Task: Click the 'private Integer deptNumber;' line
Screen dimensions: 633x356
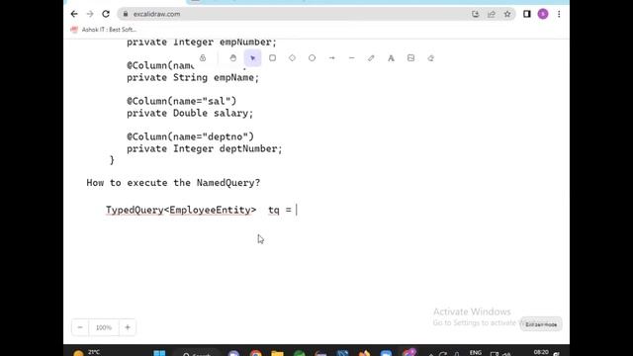Action: [x=205, y=149]
